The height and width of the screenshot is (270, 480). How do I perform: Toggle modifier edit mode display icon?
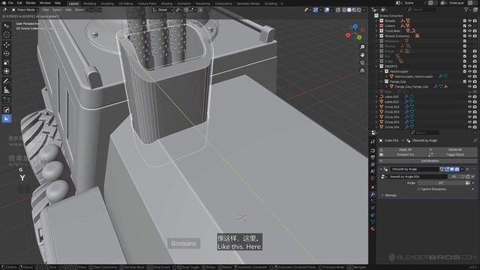click(x=447, y=169)
